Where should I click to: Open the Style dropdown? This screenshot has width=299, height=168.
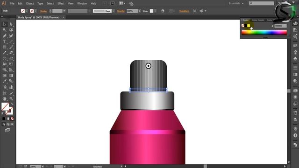[x=155, y=11]
